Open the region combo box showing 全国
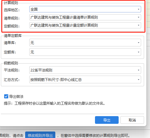 click(85, 9)
